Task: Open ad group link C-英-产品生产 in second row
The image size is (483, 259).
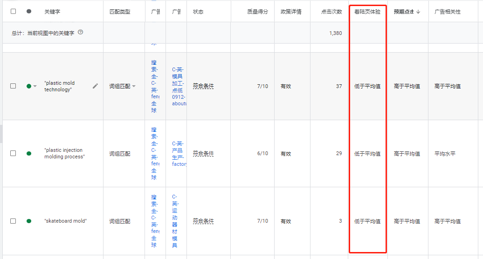Action: coord(178,154)
